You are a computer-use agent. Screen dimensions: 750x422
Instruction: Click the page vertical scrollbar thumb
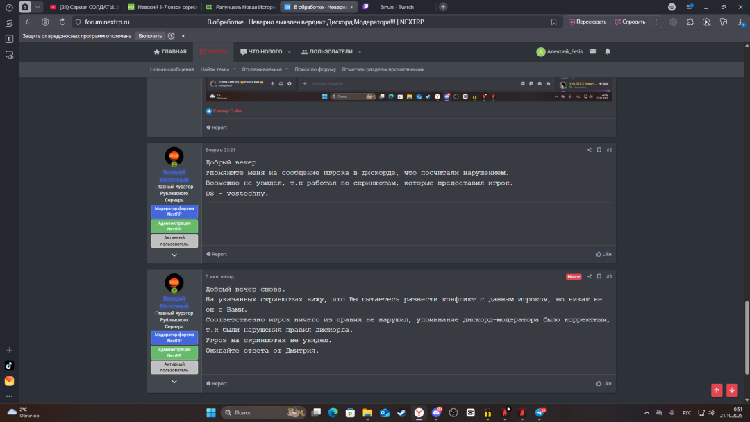coord(747,326)
